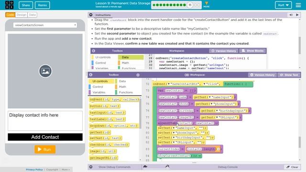Open the Kurt account dropdown
306x172 pixels.
coord(283,5)
